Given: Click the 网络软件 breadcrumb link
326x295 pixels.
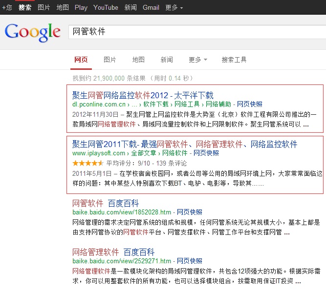Looking at the screenshot, I should [x=174, y=153].
